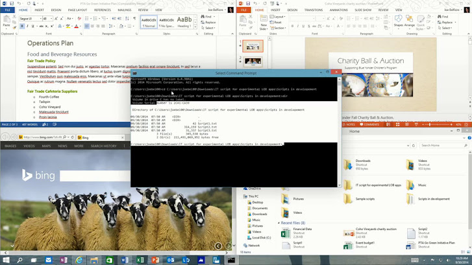This screenshot has height=265, width=472.
Task: Toggle Italic in the Word ribbon
Action: [x=27, y=26]
